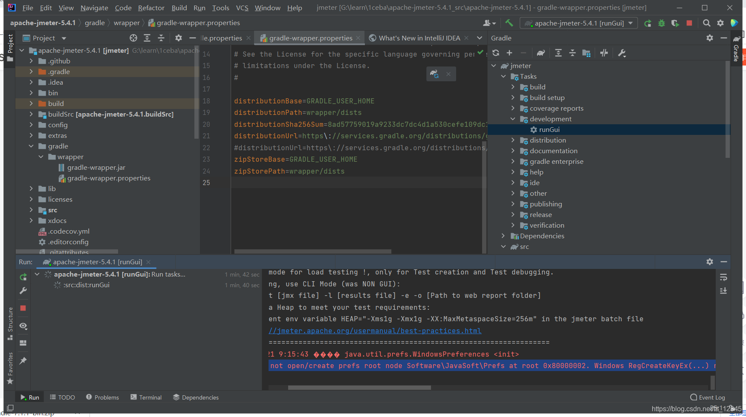
Task: Collapse development tasks in Gradle panel
Action: coord(513,119)
